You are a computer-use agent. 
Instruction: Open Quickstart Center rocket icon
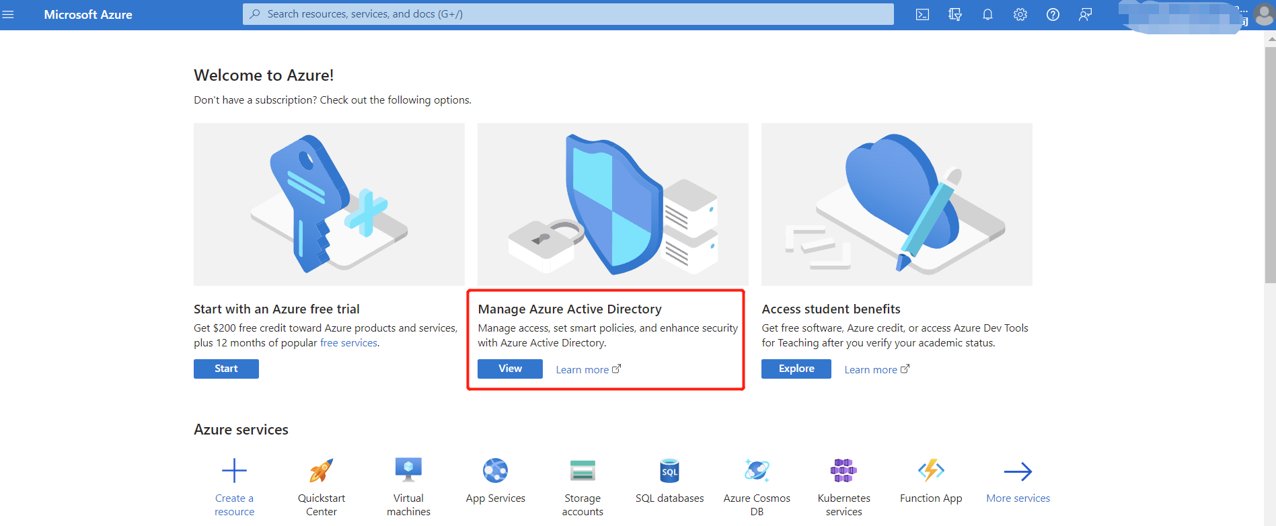(322, 470)
